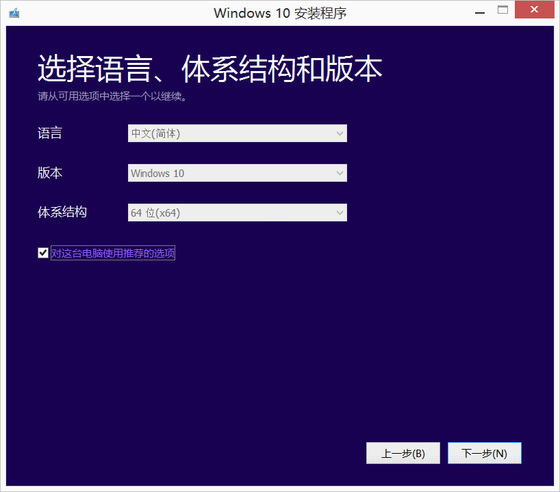Click the window title Windows 10 安装程序
The image size is (560, 492).
tap(280, 13)
